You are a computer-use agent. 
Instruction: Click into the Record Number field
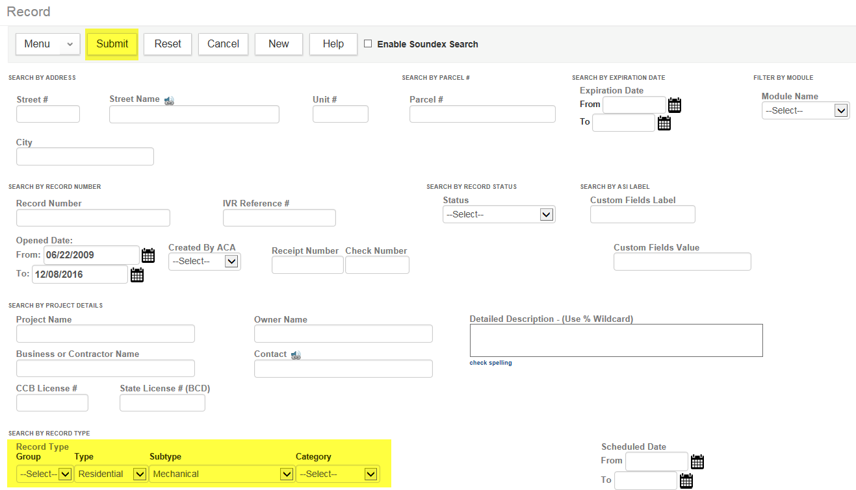(x=93, y=218)
